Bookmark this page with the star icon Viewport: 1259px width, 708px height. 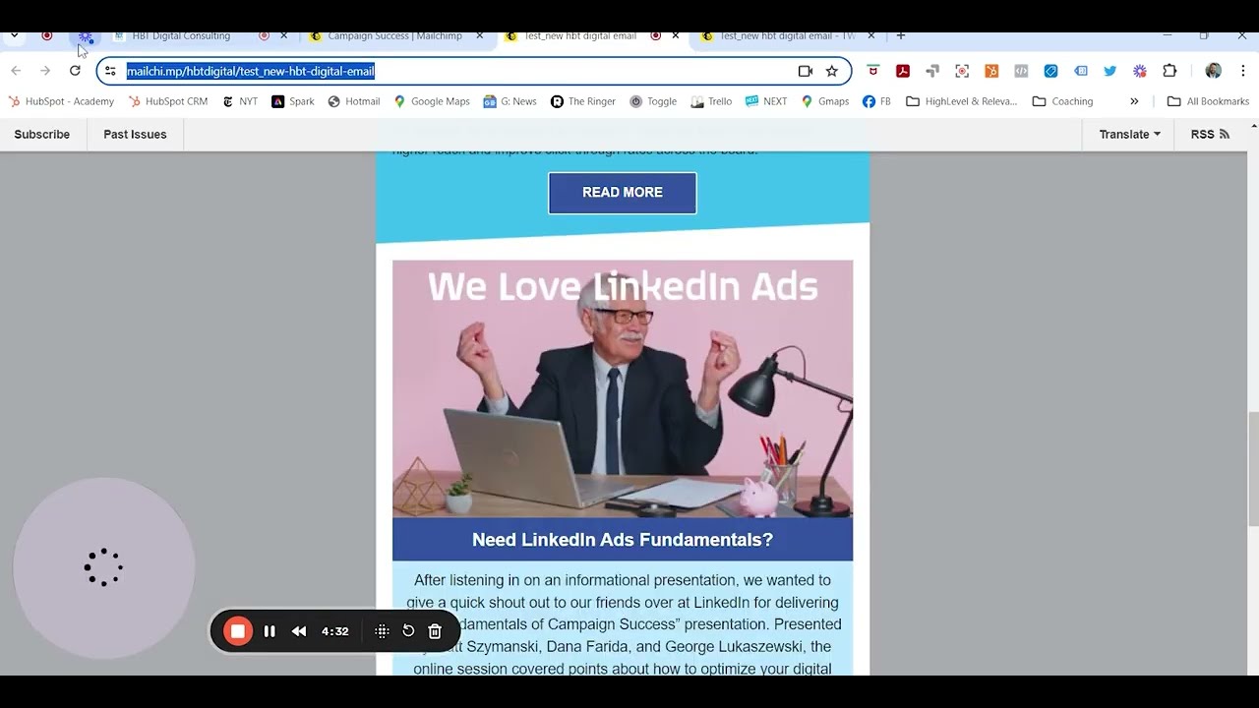pos(832,71)
